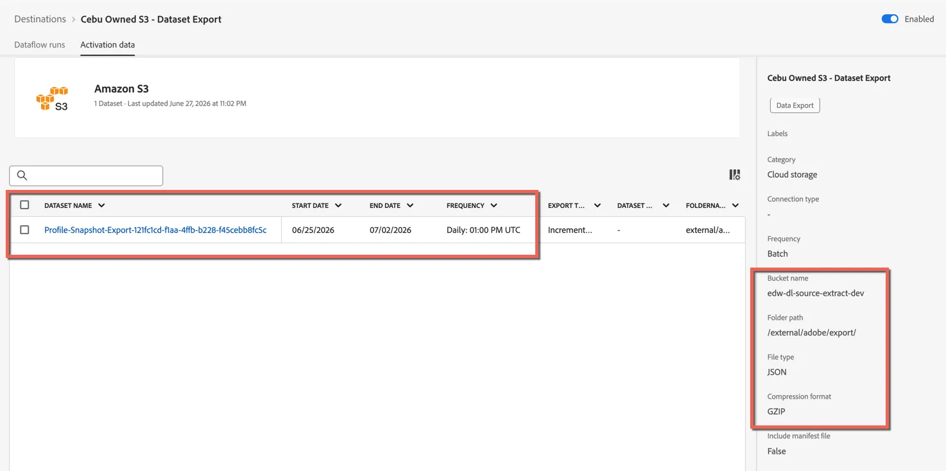
Task: Click the Cloud storage category value
Action: [x=792, y=175]
